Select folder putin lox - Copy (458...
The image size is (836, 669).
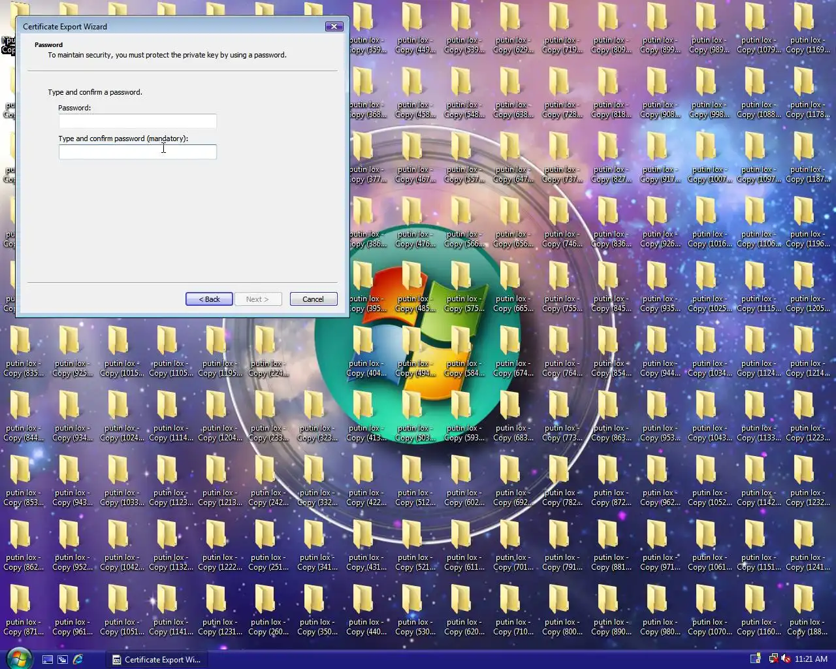tap(415, 93)
